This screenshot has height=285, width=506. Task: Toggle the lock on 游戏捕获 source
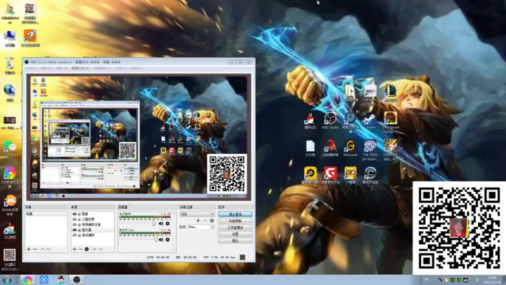80,235
